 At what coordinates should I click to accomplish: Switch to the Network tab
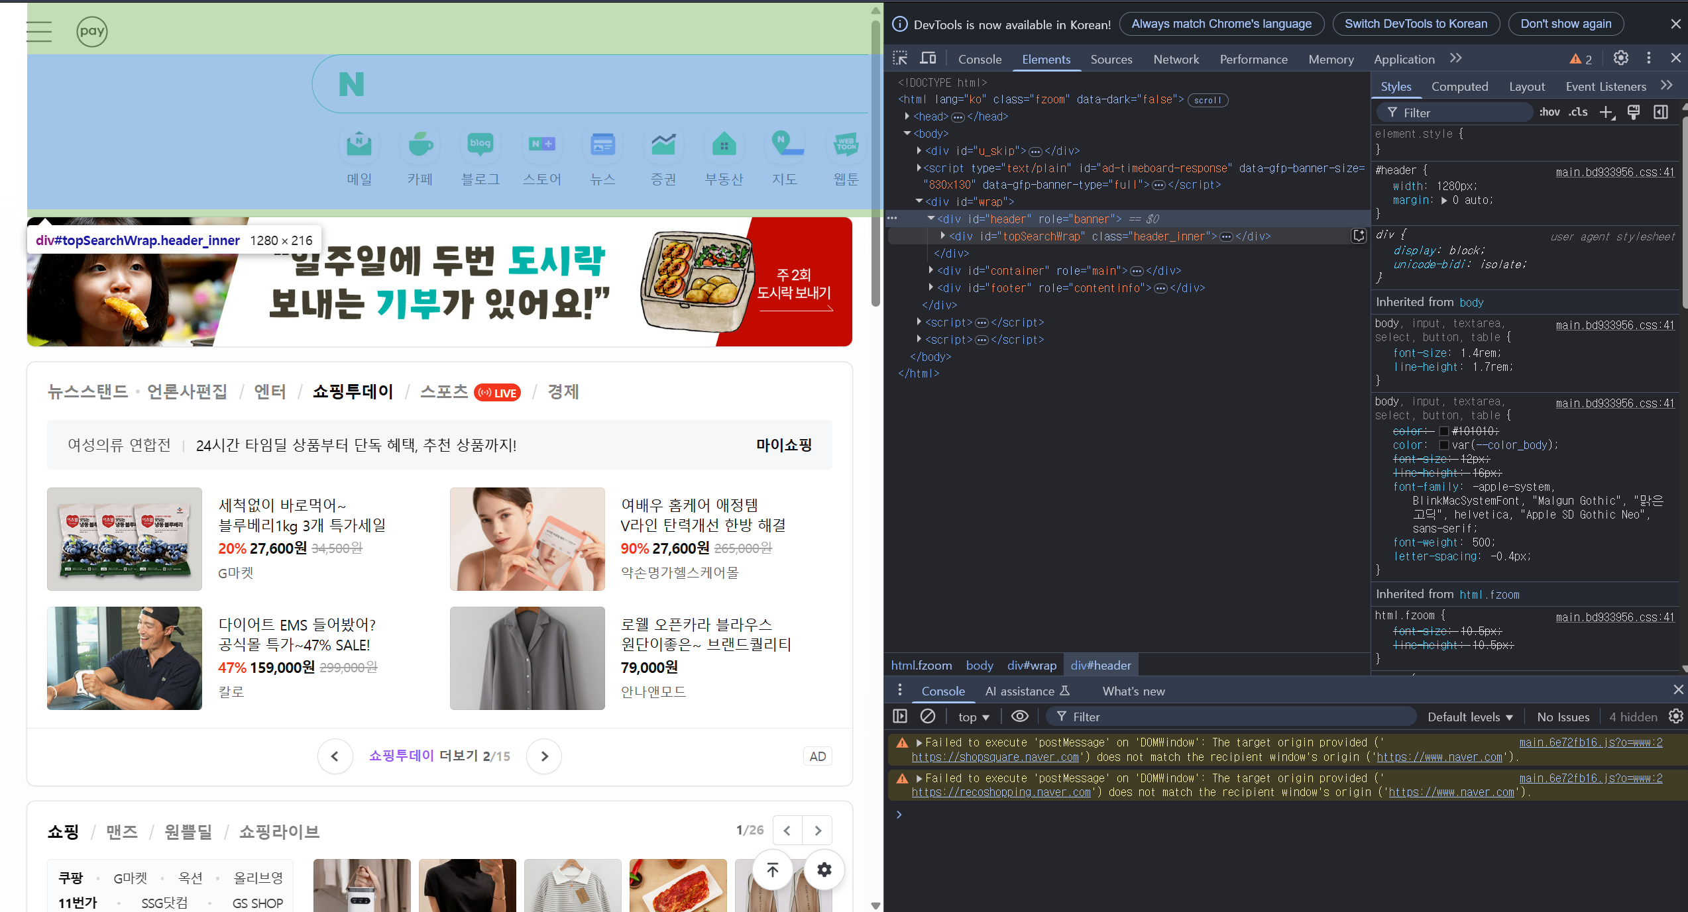pyautogui.click(x=1176, y=59)
